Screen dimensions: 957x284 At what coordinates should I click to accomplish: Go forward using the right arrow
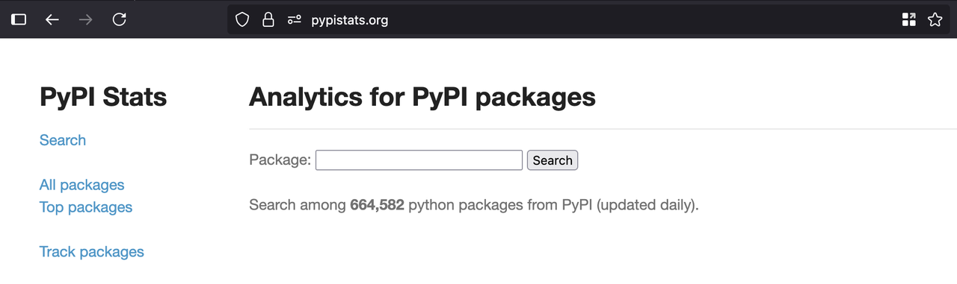[85, 20]
